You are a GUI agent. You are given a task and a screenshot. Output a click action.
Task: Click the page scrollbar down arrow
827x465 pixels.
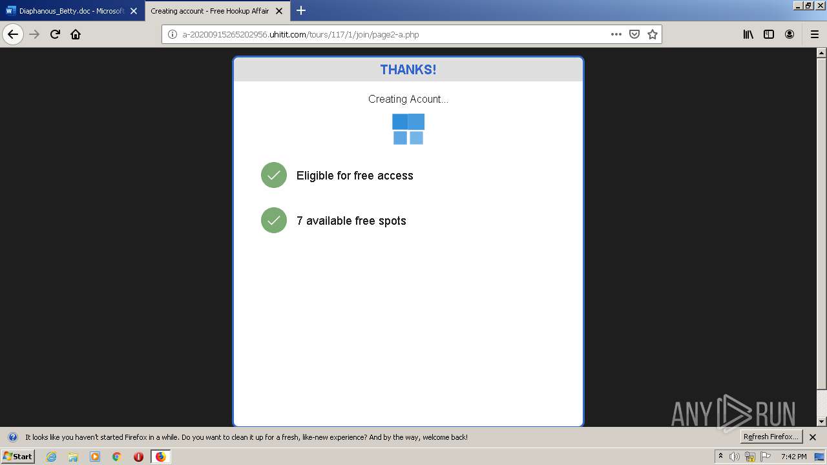pos(822,422)
